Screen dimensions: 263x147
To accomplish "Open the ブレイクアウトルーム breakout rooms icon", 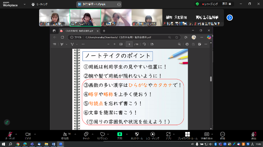I will (187, 134).
